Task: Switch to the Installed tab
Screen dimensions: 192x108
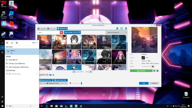Action: click(42, 28)
